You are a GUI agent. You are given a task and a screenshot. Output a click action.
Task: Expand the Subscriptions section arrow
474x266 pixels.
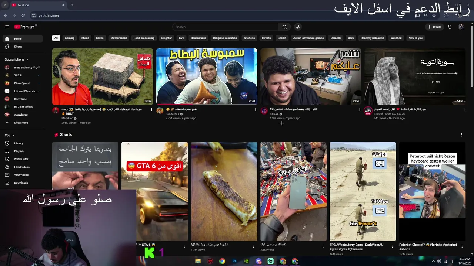(x=27, y=59)
